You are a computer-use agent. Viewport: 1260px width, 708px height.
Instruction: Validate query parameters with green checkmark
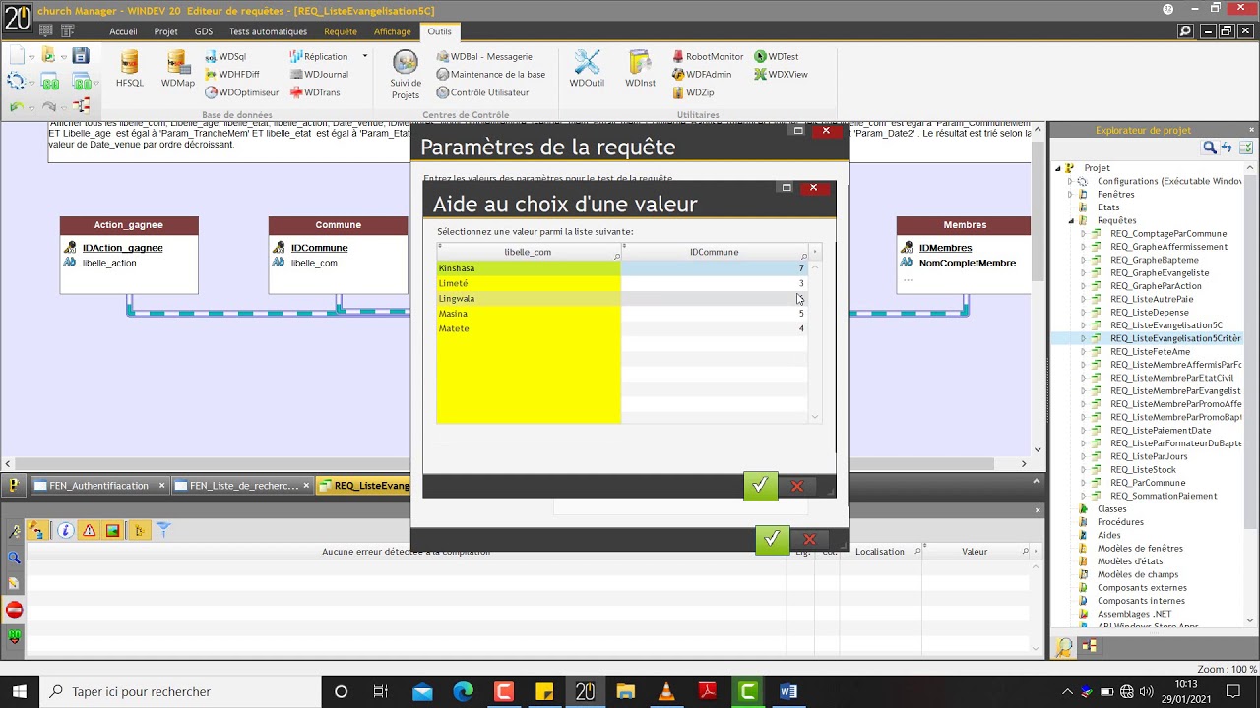(772, 539)
